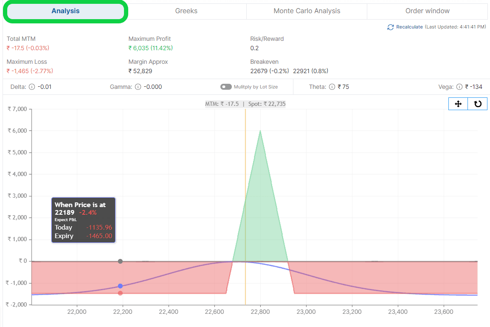This screenshot has height=327, width=490.
Task: Click the gray dot on the zero line
Action: click(120, 261)
